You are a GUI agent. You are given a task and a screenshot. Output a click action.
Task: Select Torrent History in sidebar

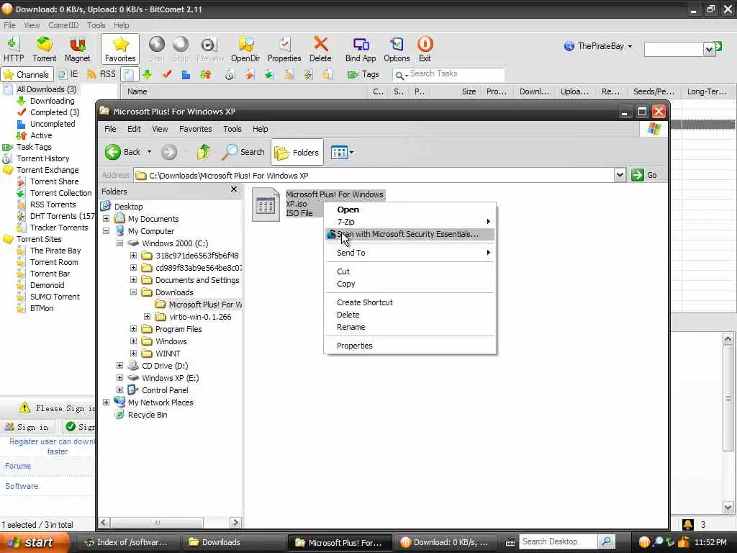42,158
